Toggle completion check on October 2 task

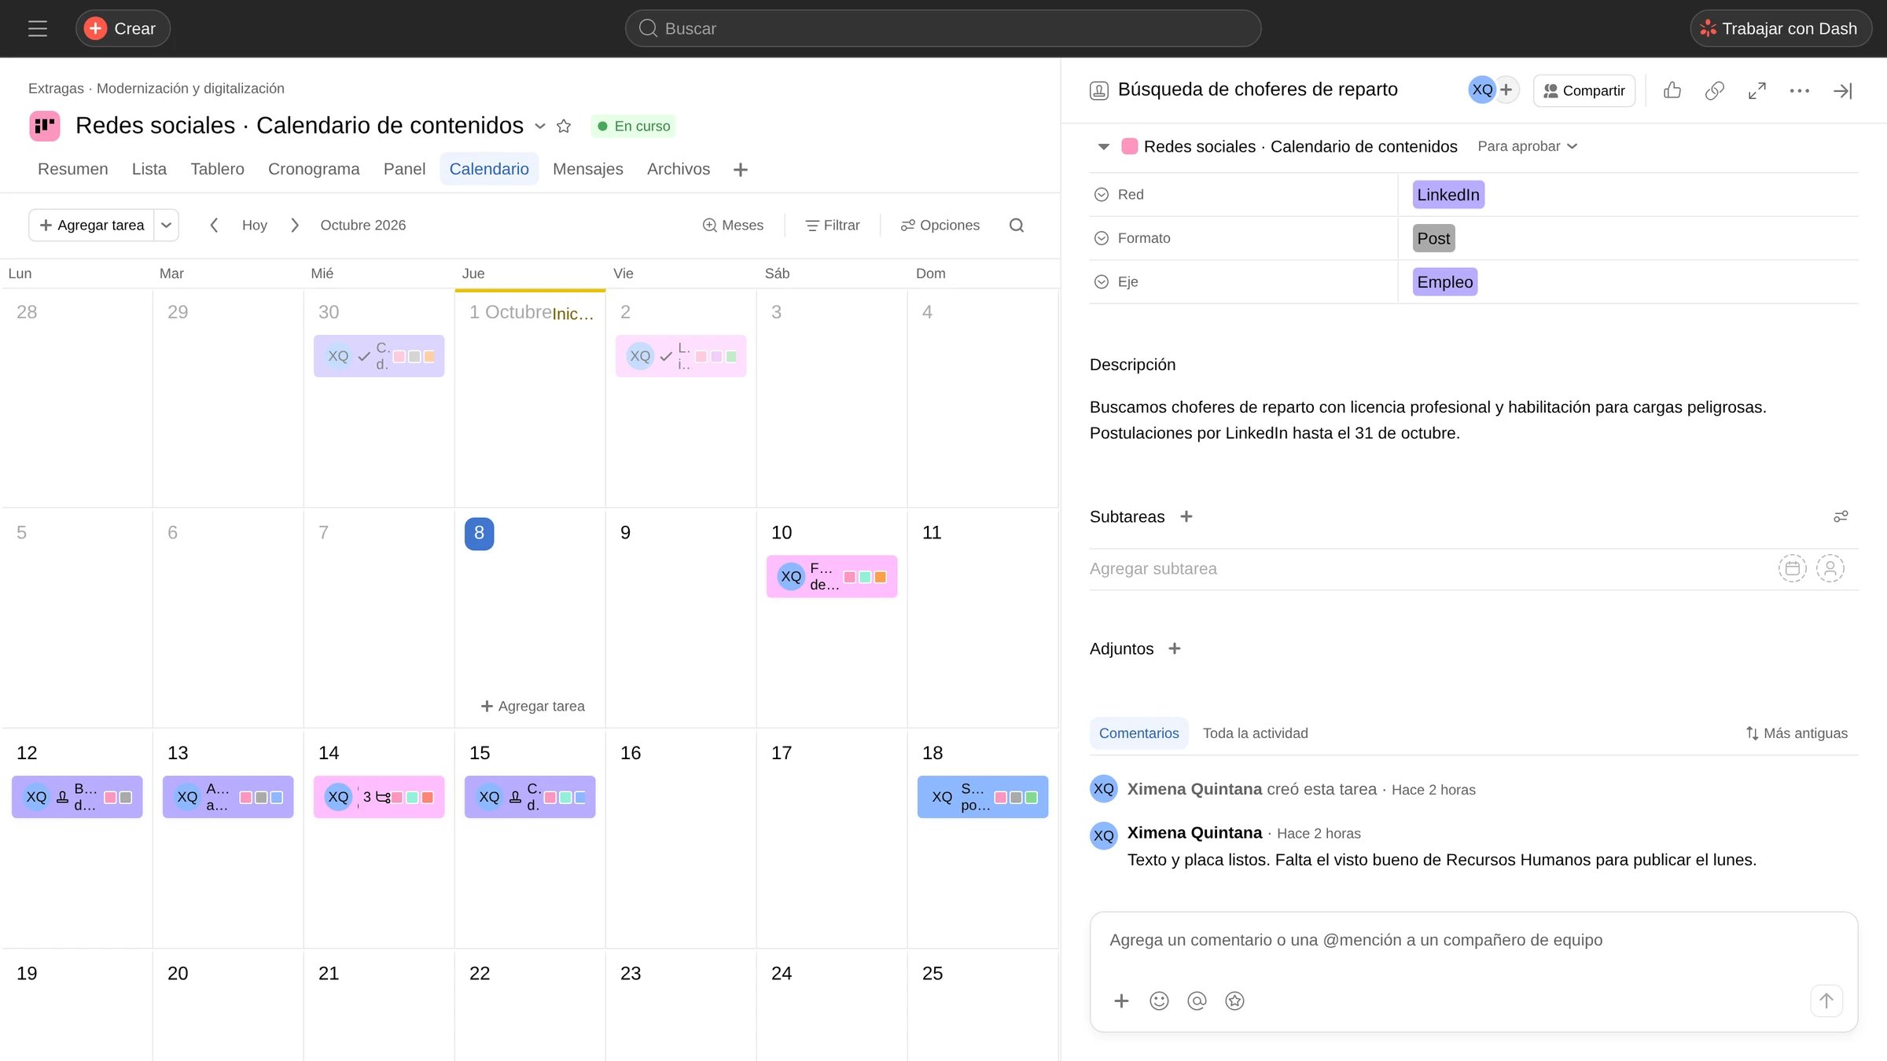666,356
